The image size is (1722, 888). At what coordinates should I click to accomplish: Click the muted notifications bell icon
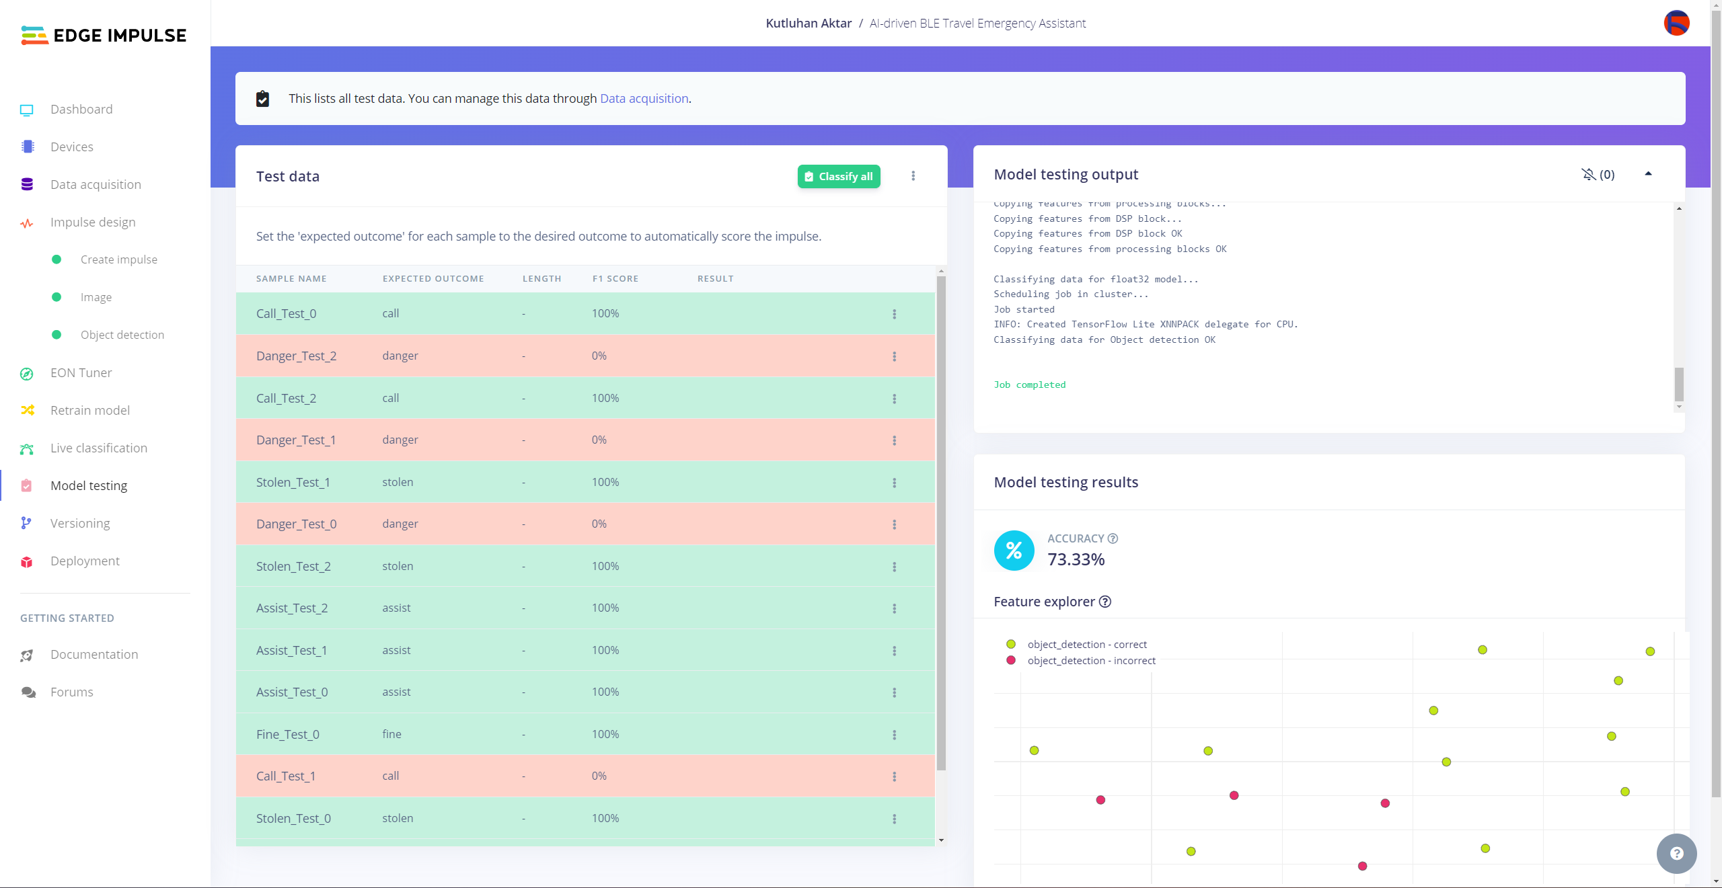pos(1588,175)
